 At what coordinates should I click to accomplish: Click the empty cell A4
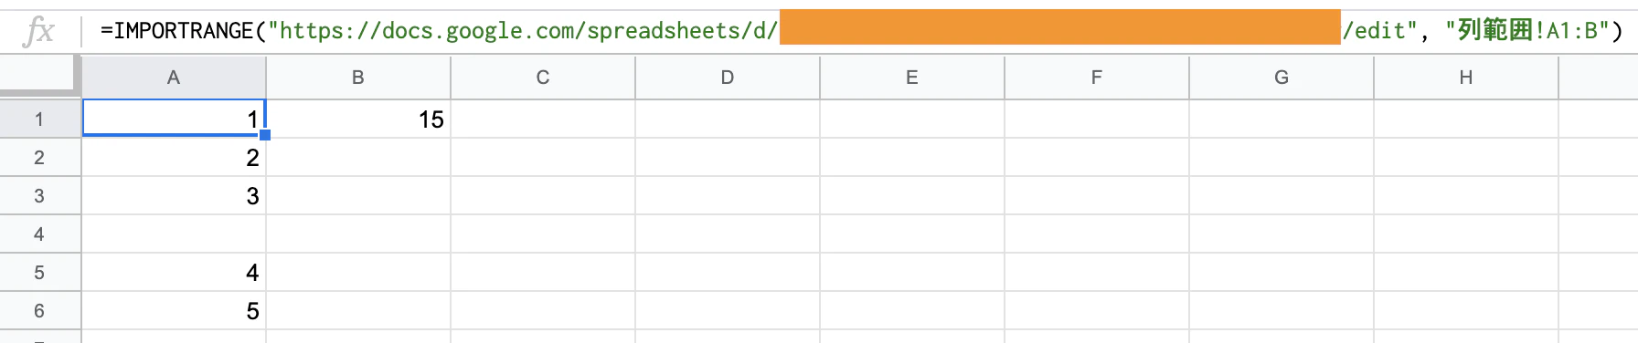174,234
